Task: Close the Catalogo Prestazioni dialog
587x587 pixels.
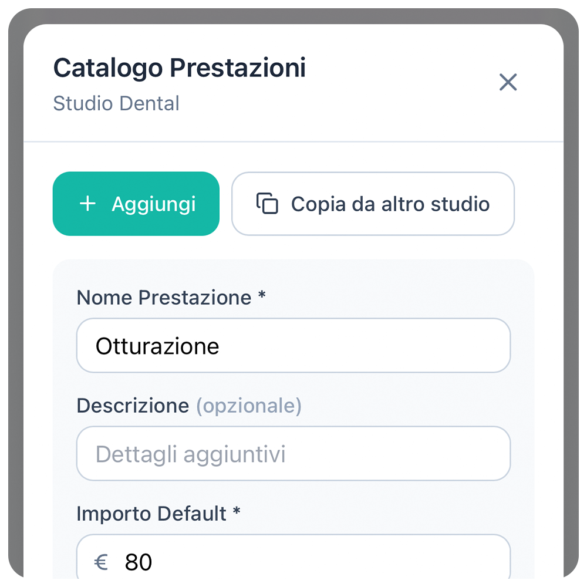Action: click(x=508, y=82)
